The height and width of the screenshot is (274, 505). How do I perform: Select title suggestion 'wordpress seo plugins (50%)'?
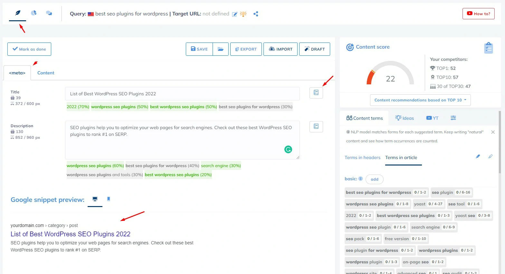point(120,107)
